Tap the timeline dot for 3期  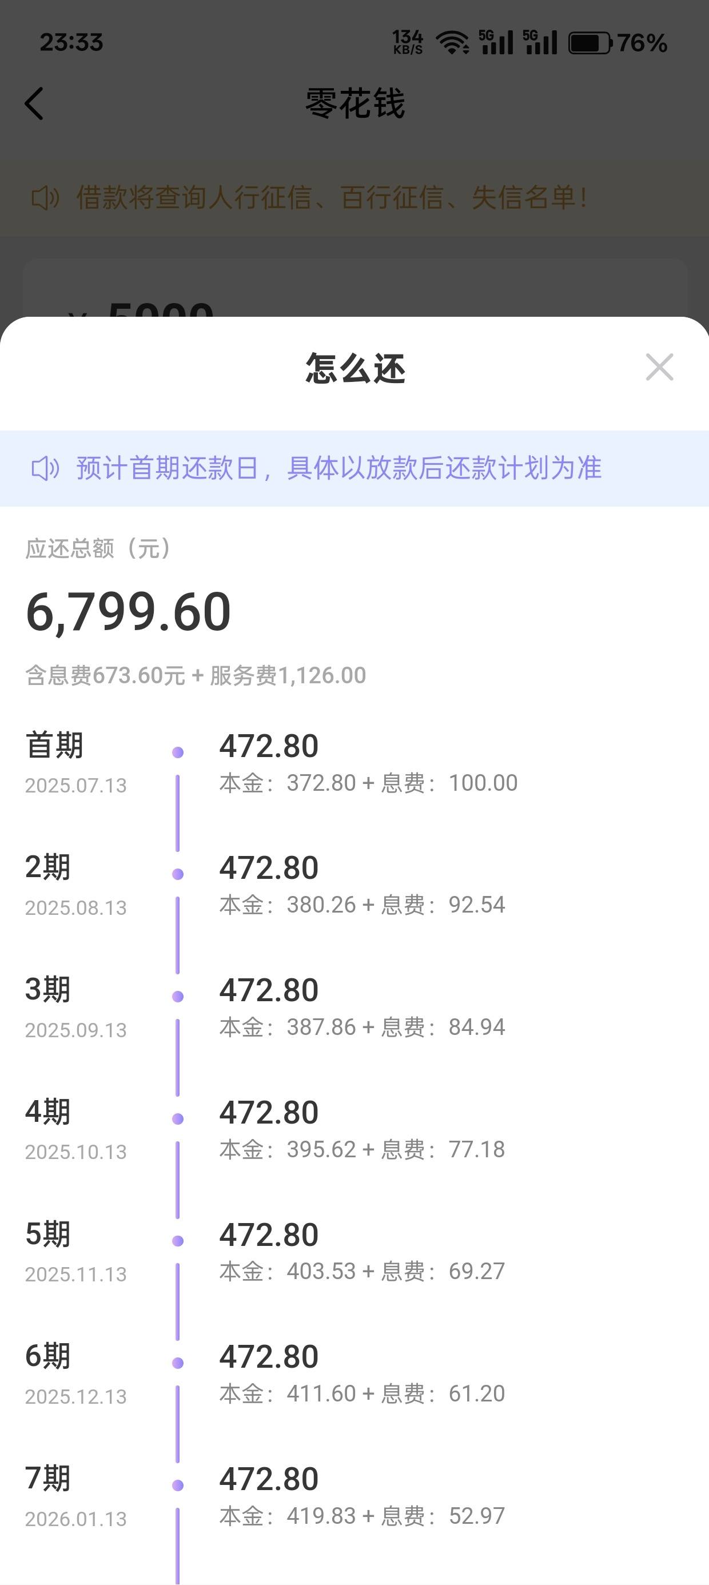(178, 997)
